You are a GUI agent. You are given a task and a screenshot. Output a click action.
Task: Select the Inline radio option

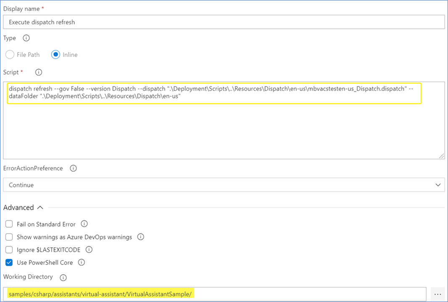point(55,55)
